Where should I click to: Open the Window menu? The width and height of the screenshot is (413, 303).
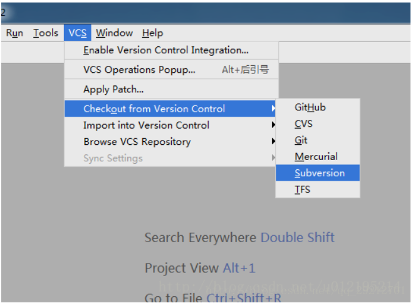pyautogui.click(x=114, y=33)
